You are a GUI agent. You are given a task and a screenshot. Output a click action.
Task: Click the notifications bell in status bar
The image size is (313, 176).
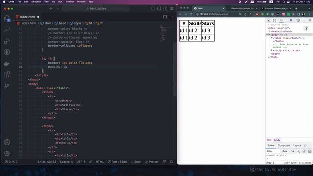pyautogui.click(x=171, y=162)
